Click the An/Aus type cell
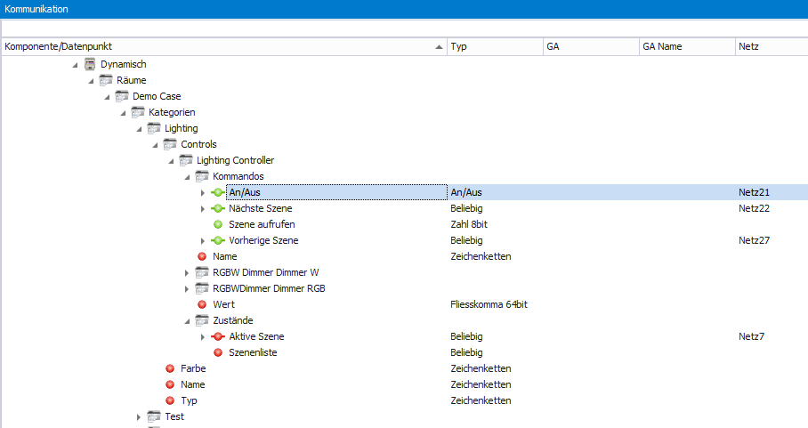808x428 pixels. click(466, 192)
